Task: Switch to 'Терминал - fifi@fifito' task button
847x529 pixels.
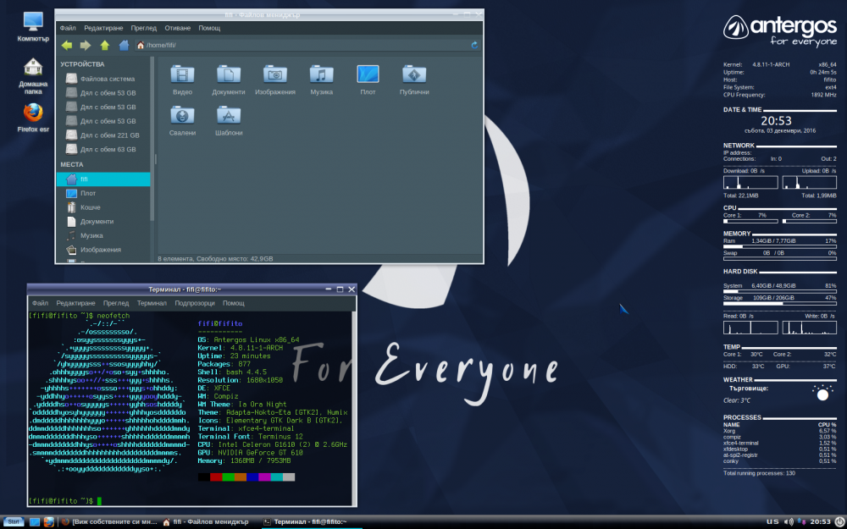Action: (x=311, y=522)
